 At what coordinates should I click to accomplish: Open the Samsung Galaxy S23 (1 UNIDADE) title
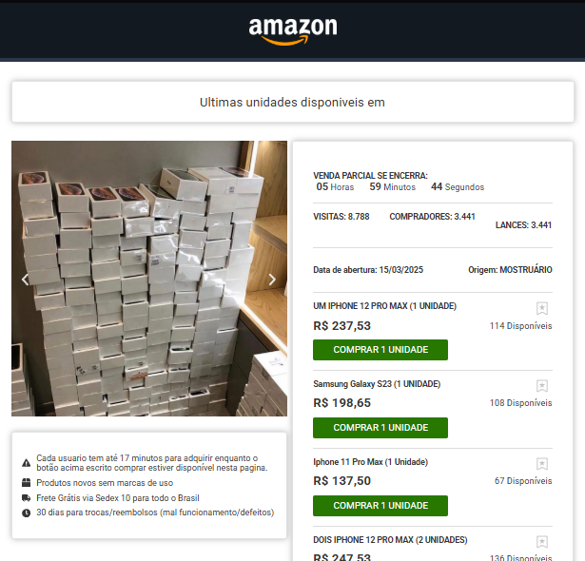click(x=377, y=384)
